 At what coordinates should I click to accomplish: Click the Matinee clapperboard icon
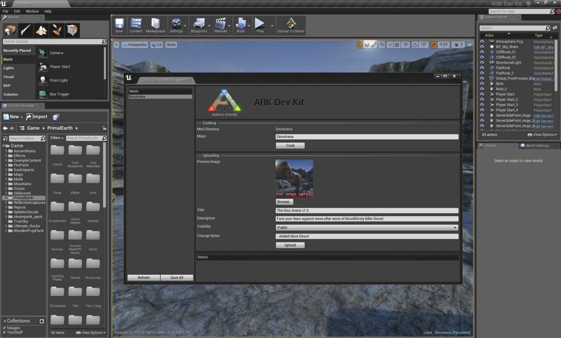pyautogui.click(x=220, y=25)
